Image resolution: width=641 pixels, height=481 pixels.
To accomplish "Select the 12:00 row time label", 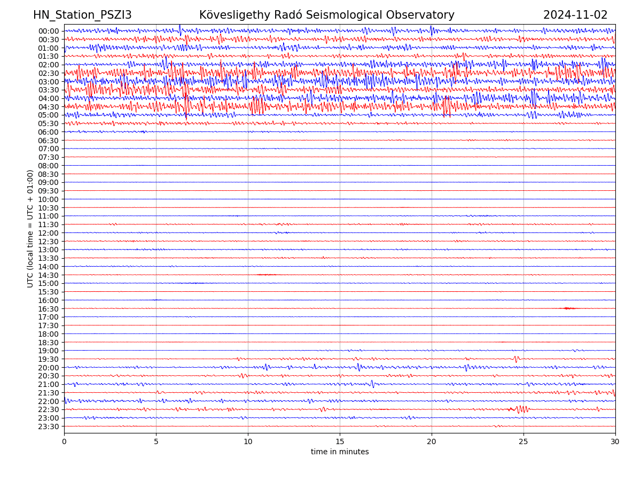I will 49,233.
